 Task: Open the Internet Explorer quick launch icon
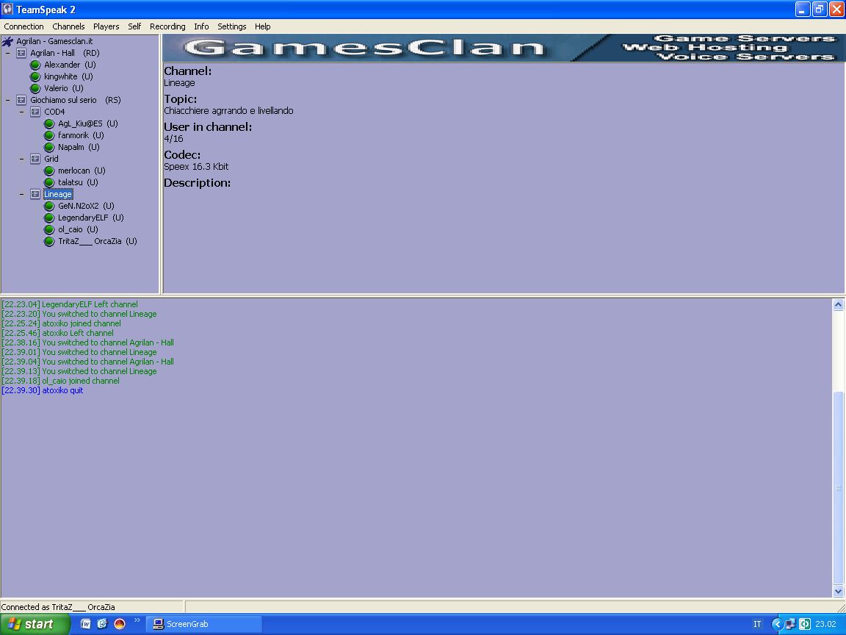(x=103, y=624)
